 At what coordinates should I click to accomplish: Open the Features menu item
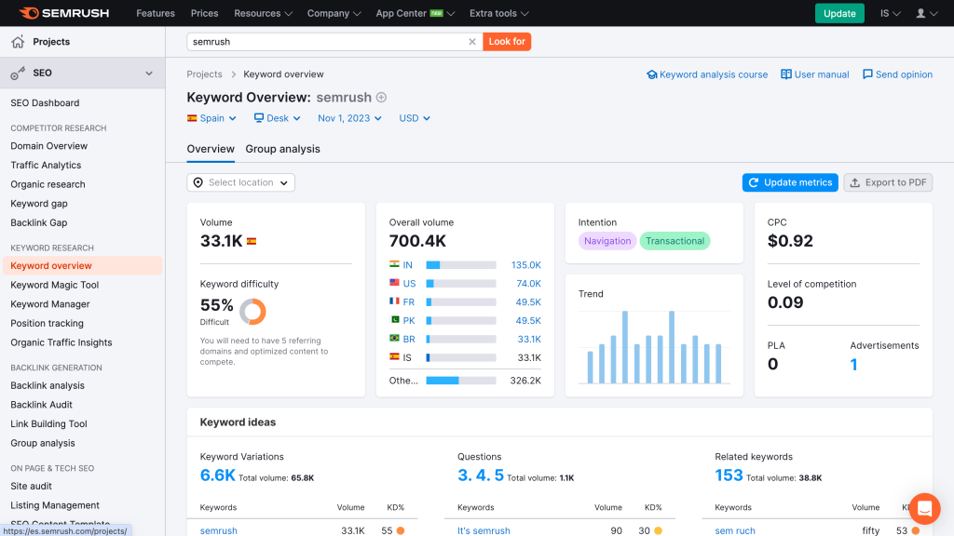tap(156, 13)
